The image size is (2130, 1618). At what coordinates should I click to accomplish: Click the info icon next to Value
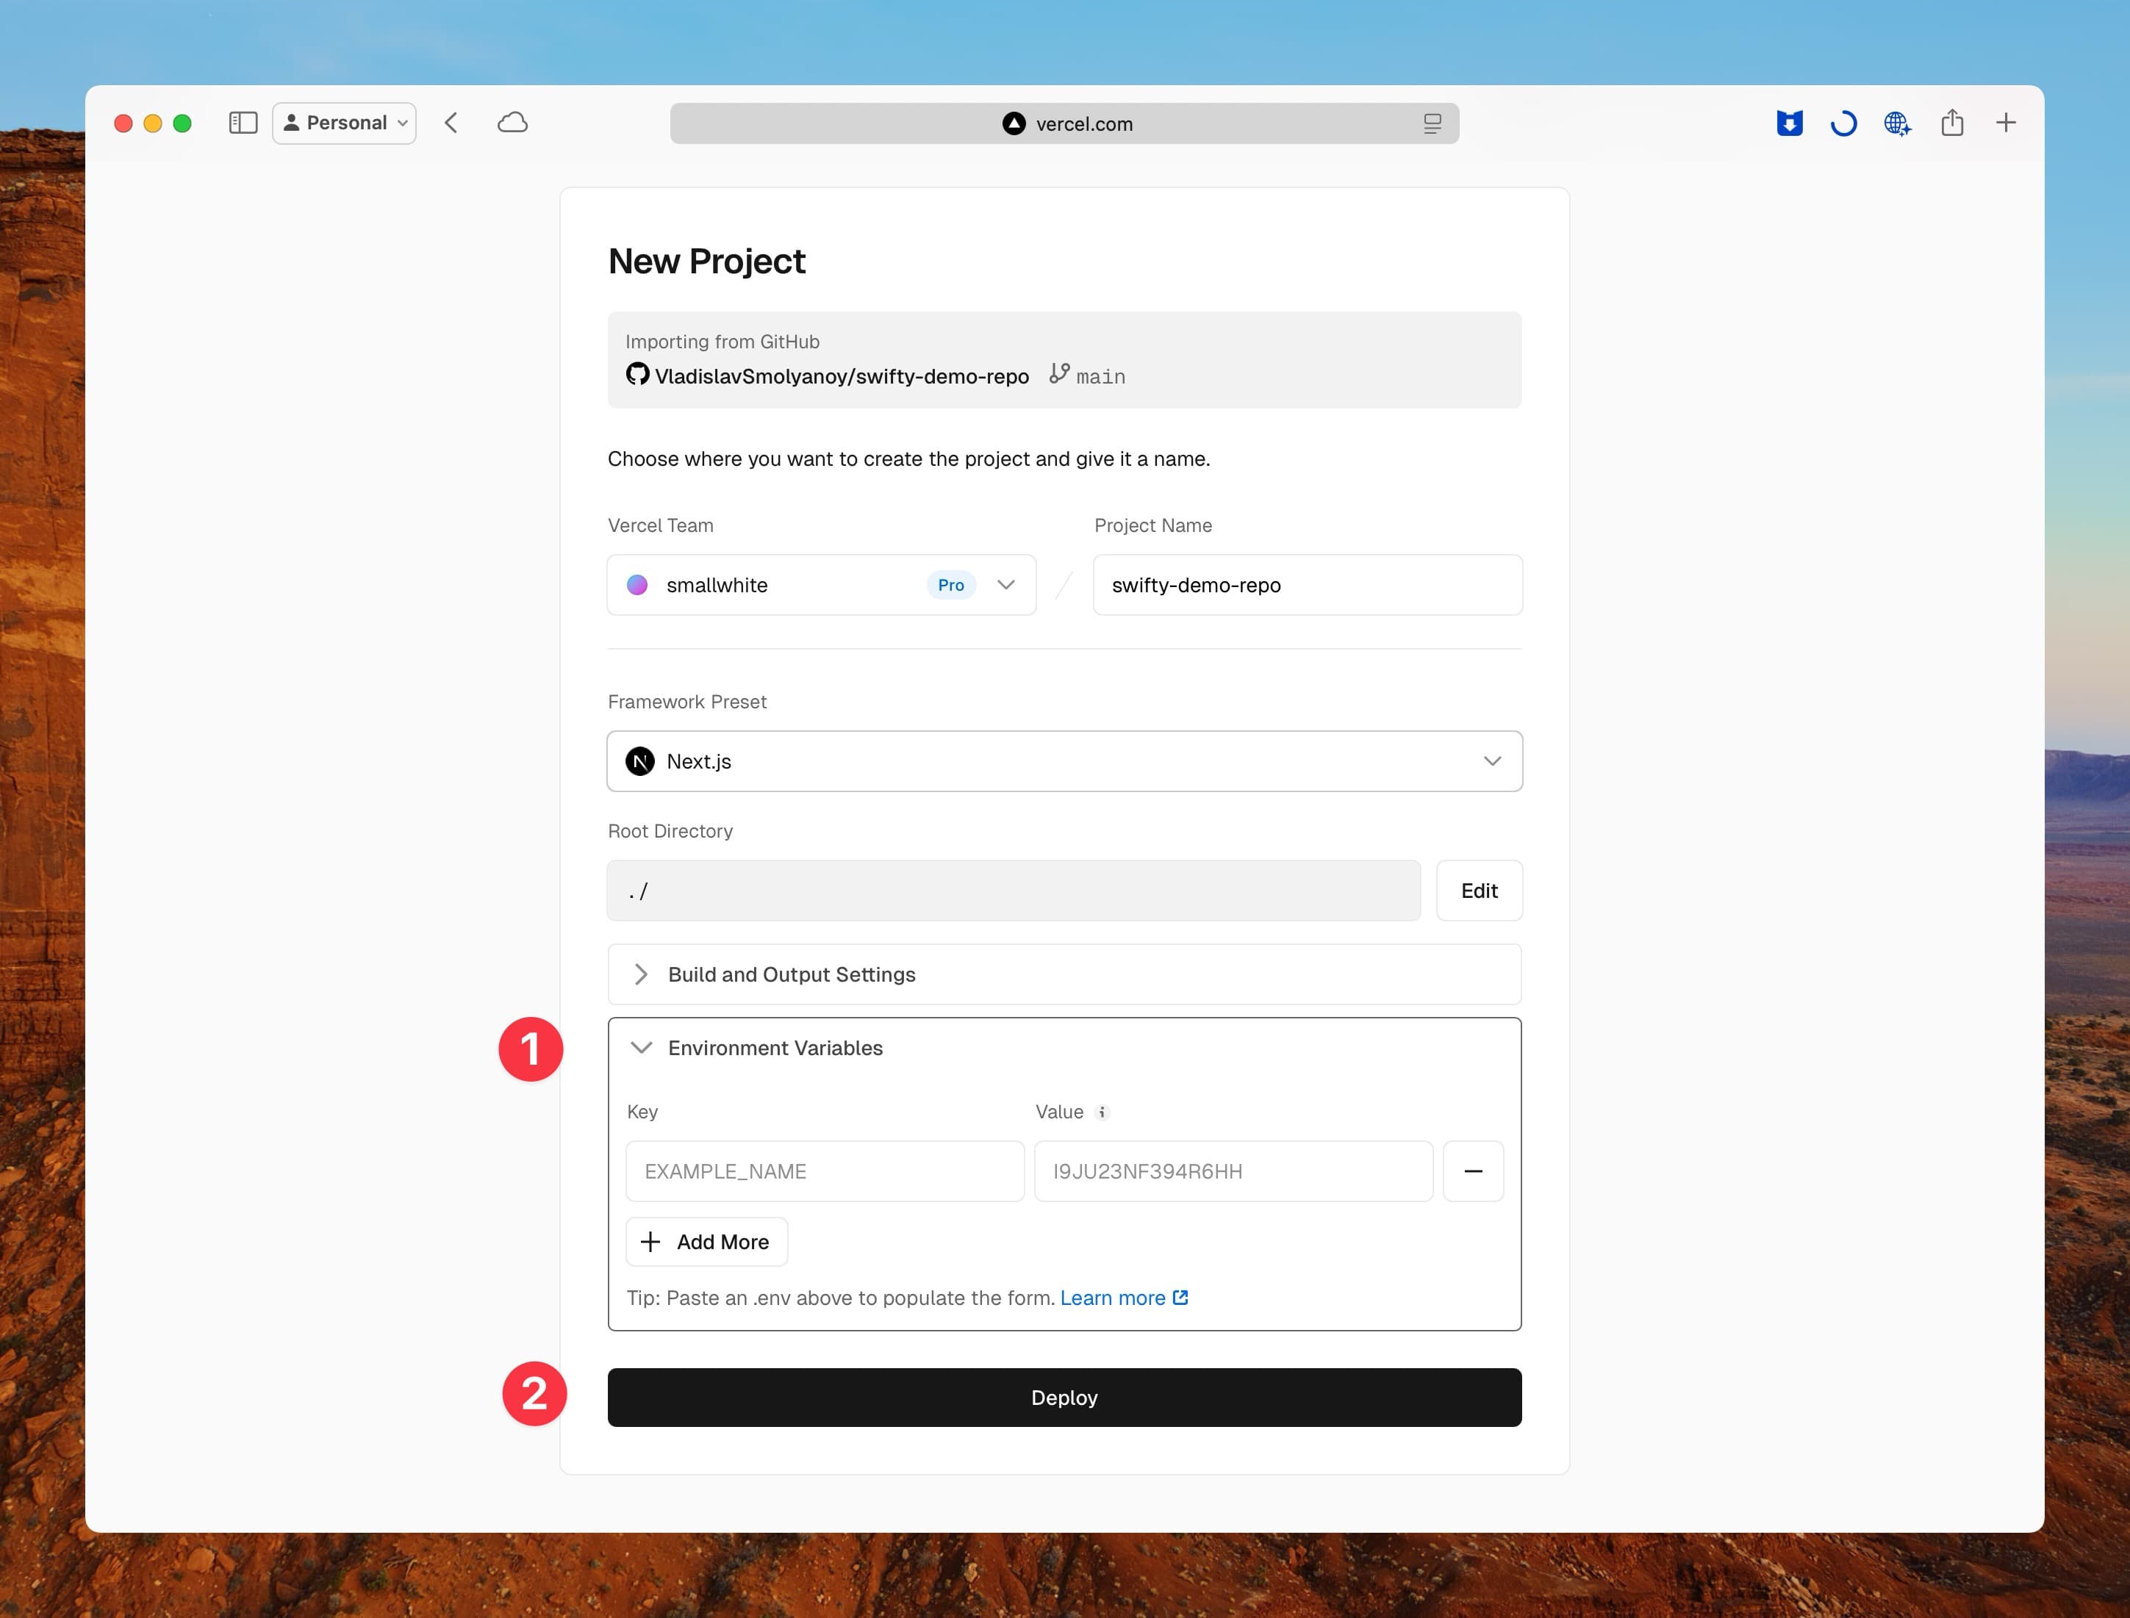[1102, 1112]
